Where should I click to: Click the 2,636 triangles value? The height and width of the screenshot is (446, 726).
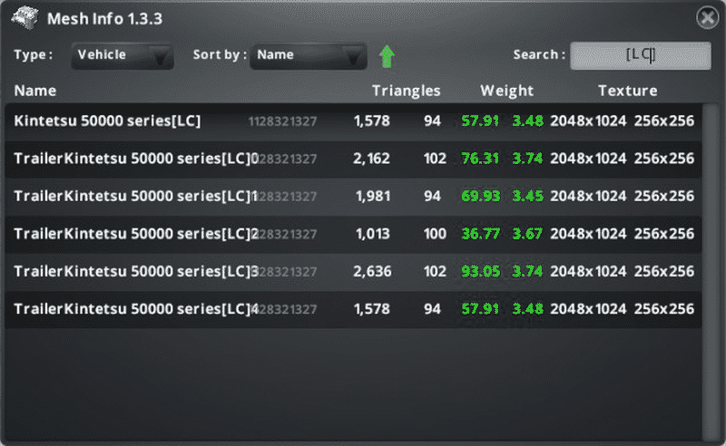tap(372, 271)
